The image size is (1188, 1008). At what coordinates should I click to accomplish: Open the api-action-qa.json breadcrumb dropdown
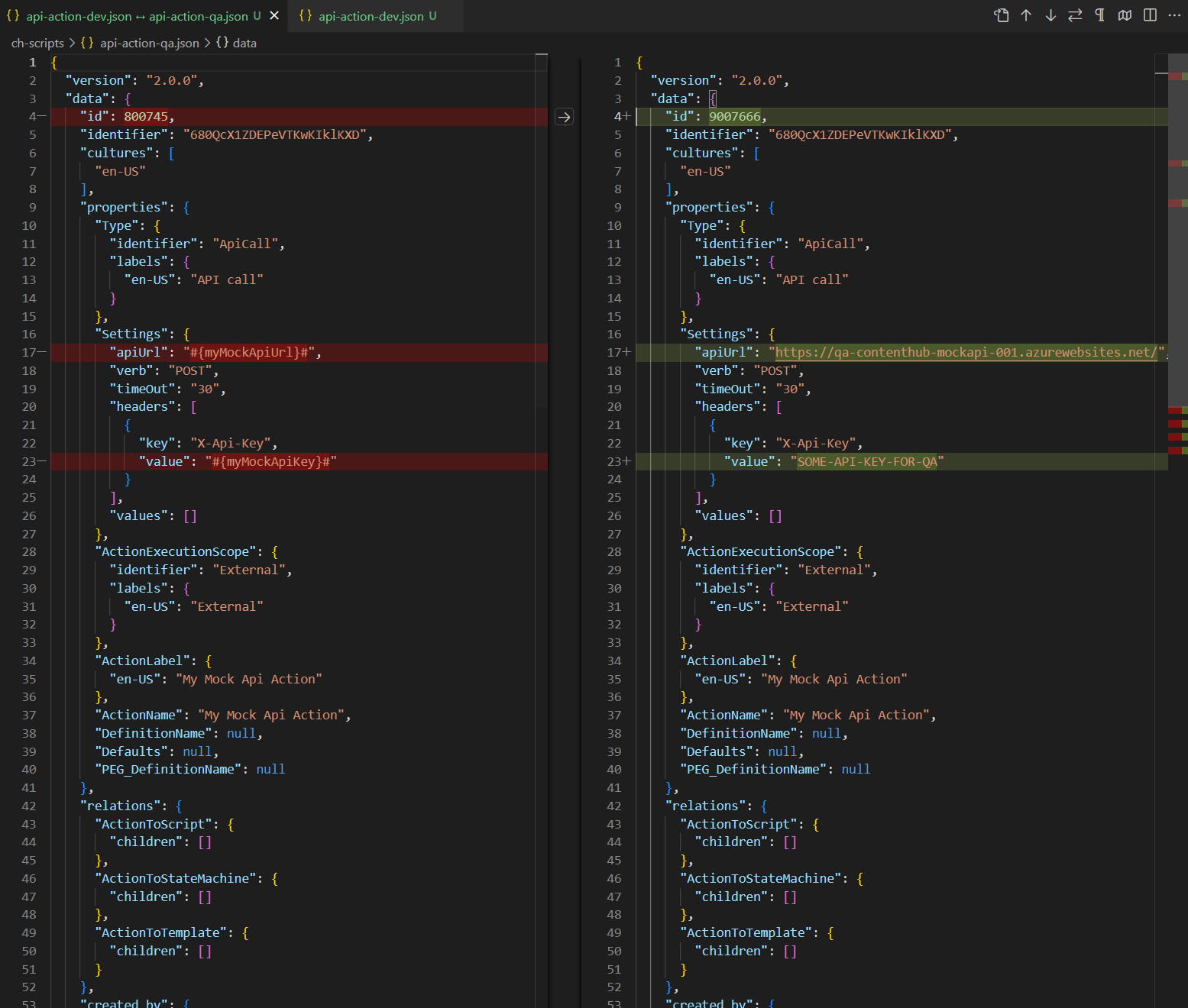(x=149, y=44)
